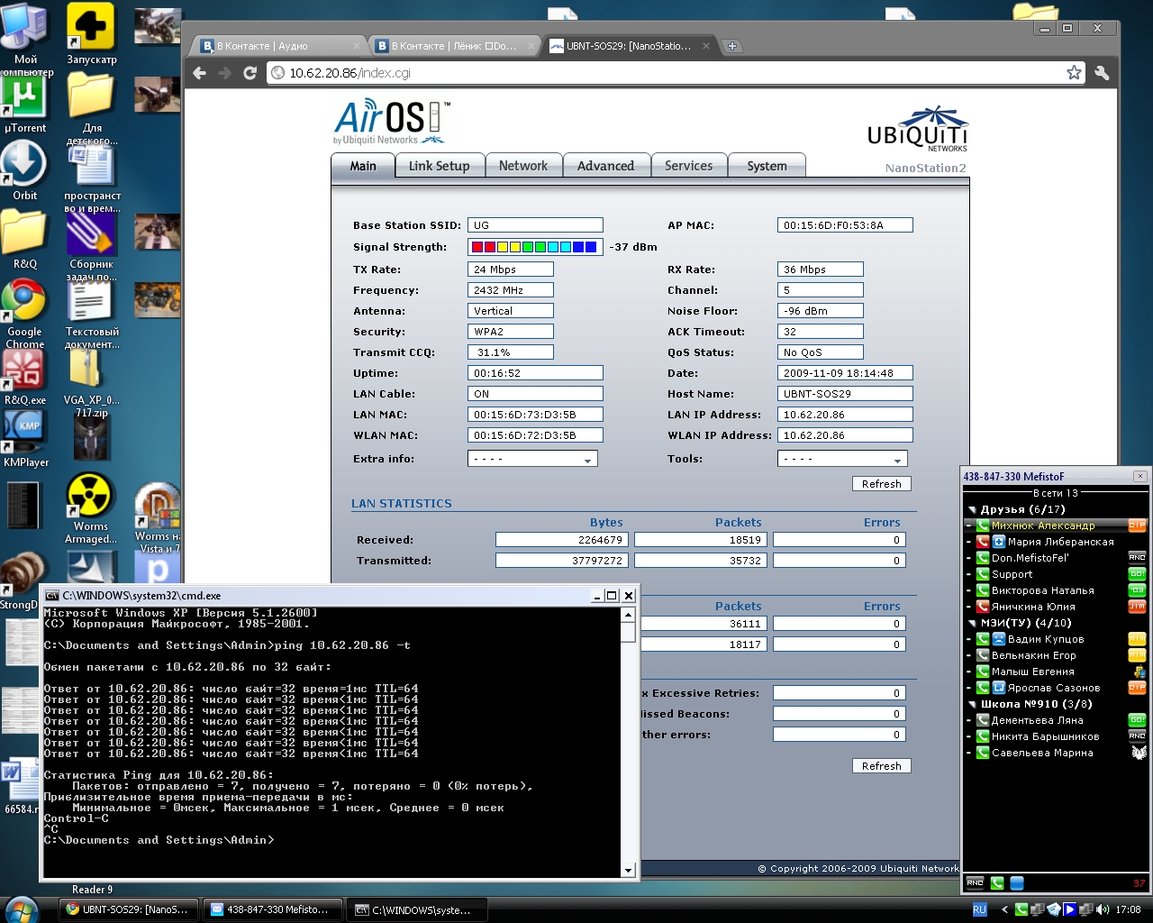
Task: Click Refresh above the LAN Statistics section
Action: tap(882, 484)
